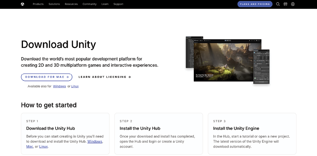This screenshot has height=156, width=317.
Task: Open the user account profile icon
Action: click(293, 4)
